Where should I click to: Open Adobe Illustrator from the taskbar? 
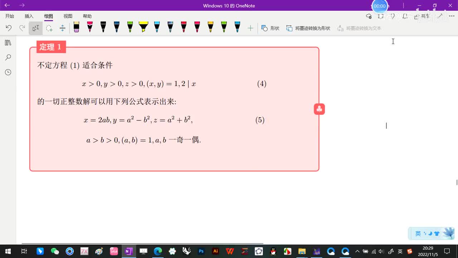coord(215,251)
